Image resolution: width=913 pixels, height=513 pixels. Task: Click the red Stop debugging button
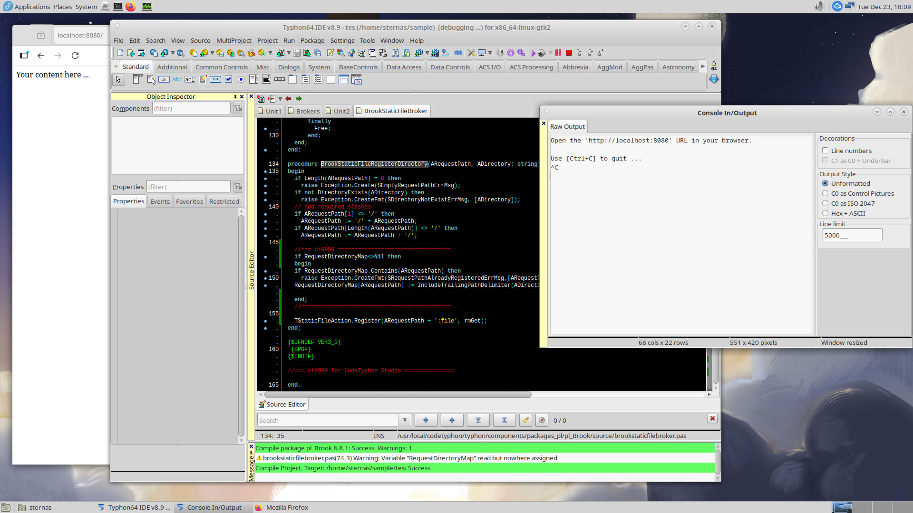pyautogui.click(x=569, y=53)
